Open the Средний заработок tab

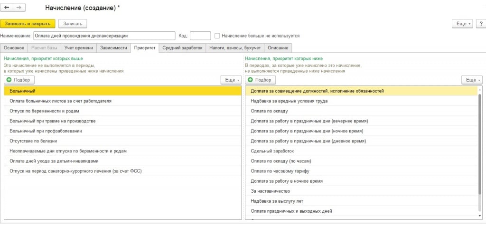pyautogui.click(x=182, y=47)
